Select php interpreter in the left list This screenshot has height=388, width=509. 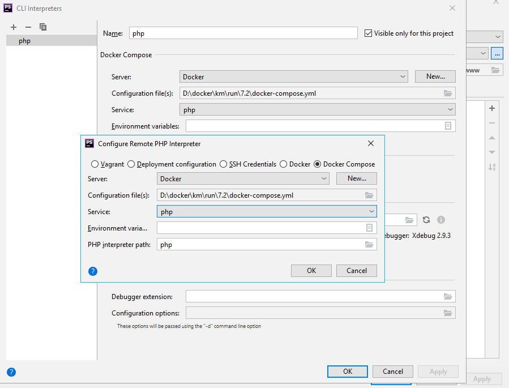pyautogui.click(x=25, y=41)
